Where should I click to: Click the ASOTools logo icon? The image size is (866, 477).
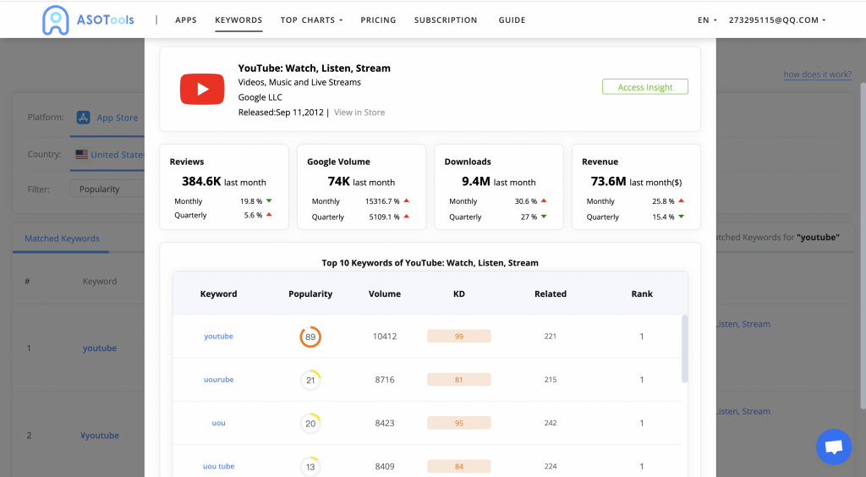(56, 20)
